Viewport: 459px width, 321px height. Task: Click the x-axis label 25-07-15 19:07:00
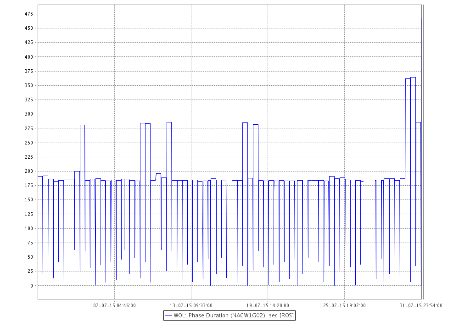(x=344, y=305)
